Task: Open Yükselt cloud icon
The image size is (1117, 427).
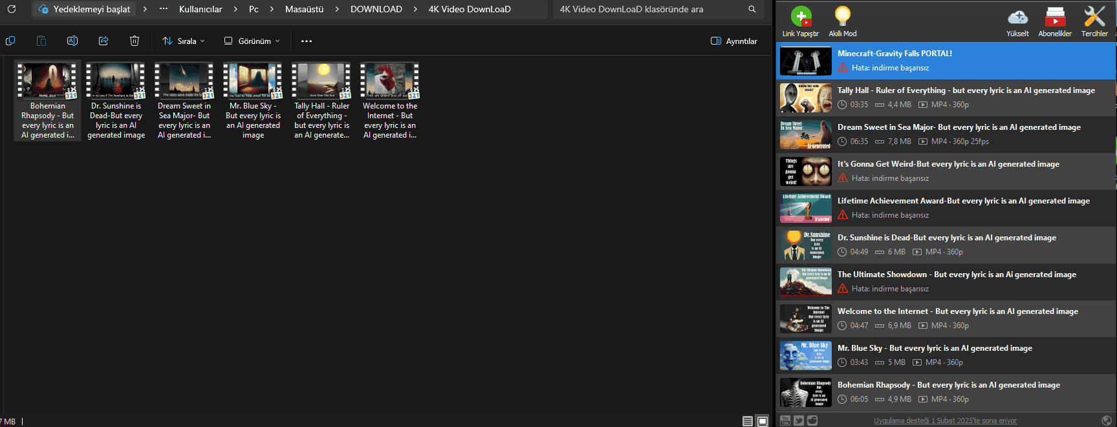Action: click(x=1017, y=21)
